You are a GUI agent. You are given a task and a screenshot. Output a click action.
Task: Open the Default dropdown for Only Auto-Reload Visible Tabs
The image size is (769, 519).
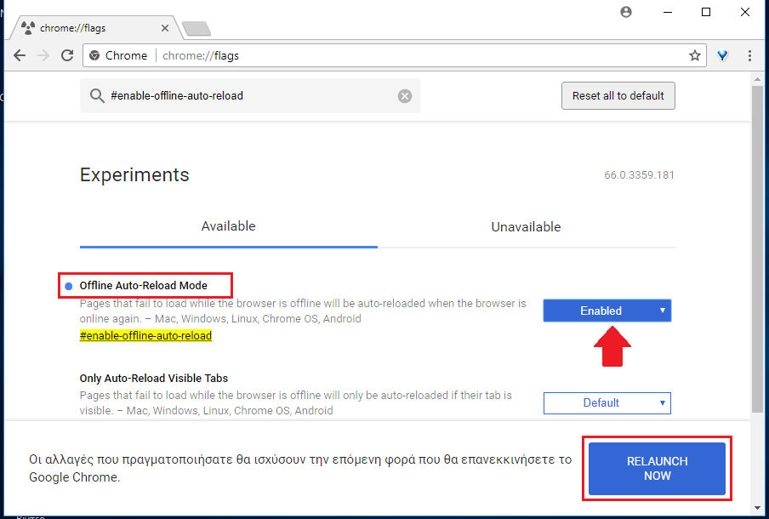(607, 402)
